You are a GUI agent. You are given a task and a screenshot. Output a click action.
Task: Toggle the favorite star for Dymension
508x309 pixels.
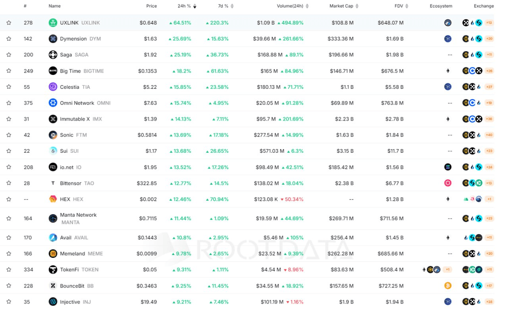click(x=9, y=38)
